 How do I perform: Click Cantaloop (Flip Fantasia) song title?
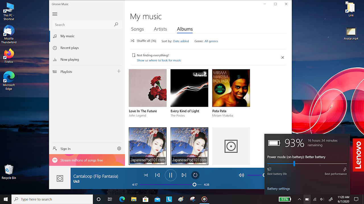tap(96, 176)
